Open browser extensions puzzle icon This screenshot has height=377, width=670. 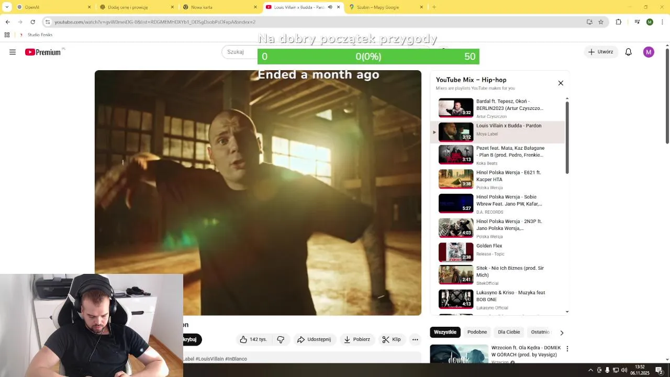pyautogui.click(x=619, y=22)
